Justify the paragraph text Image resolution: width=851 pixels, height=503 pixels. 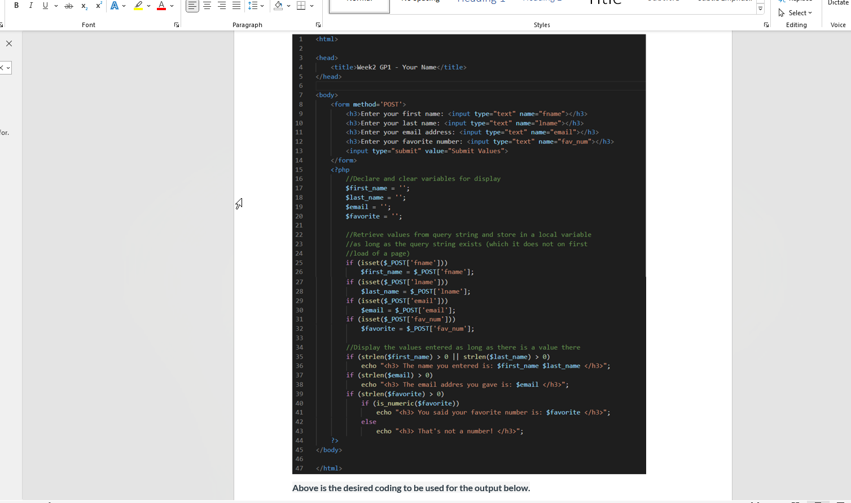point(236,6)
